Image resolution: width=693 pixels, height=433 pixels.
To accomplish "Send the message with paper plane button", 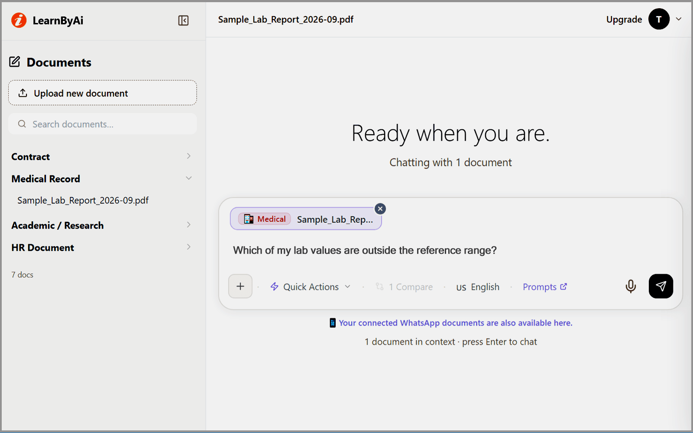I will coord(661,286).
